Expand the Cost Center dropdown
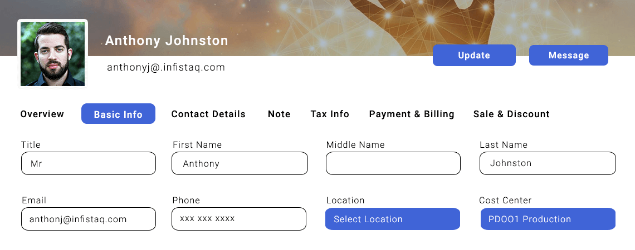Screen dimensions: 635x250 (548, 219)
